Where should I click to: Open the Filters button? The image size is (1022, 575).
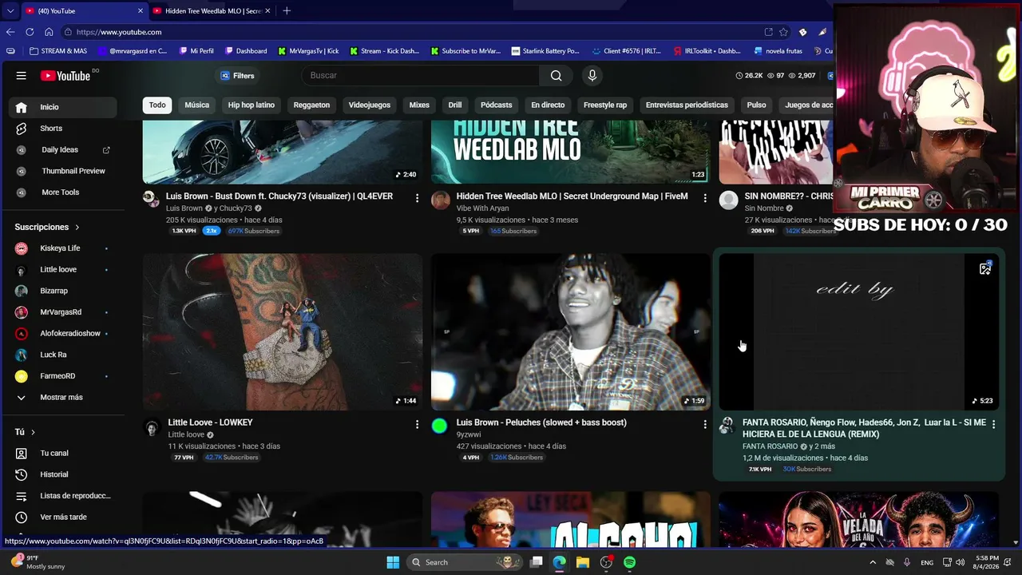click(x=237, y=76)
